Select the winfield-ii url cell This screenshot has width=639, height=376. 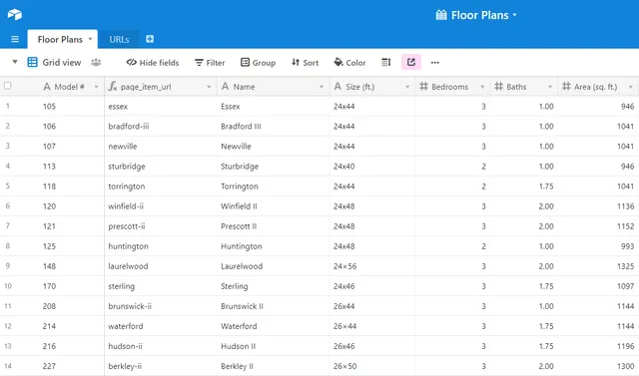tap(161, 205)
